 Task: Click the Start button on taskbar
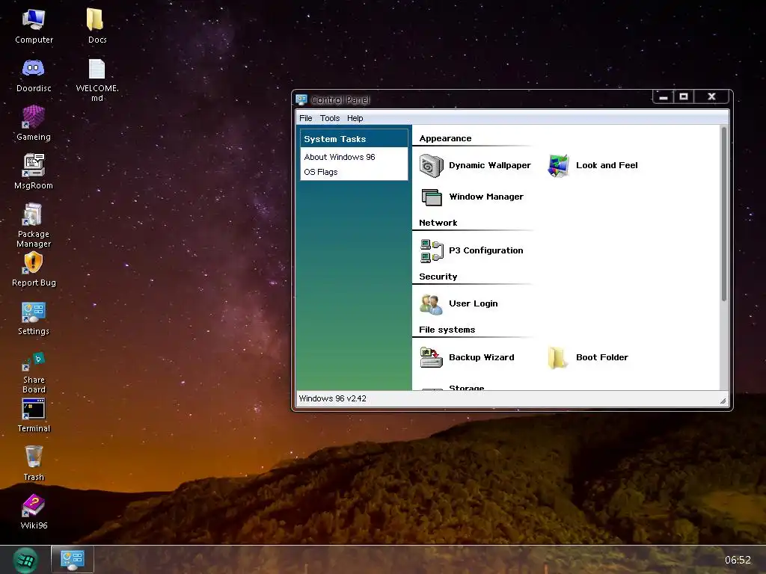pyautogui.click(x=25, y=560)
